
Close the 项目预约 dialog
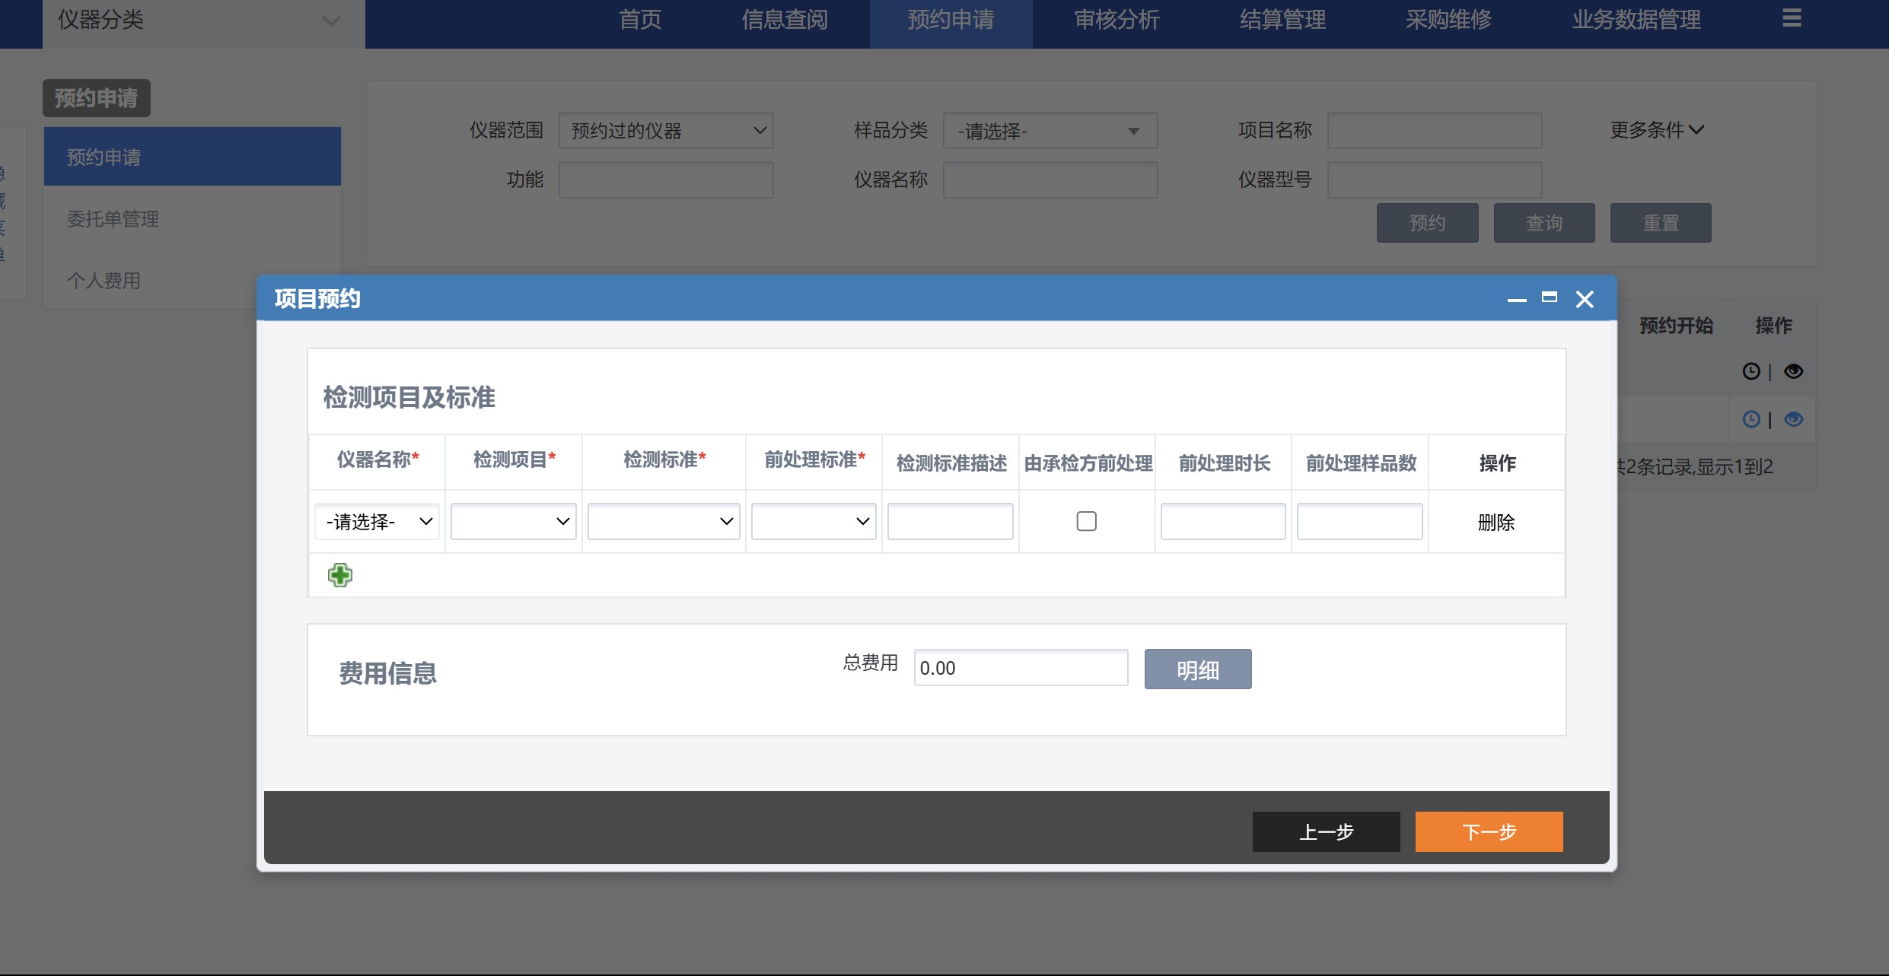(1585, 299)
